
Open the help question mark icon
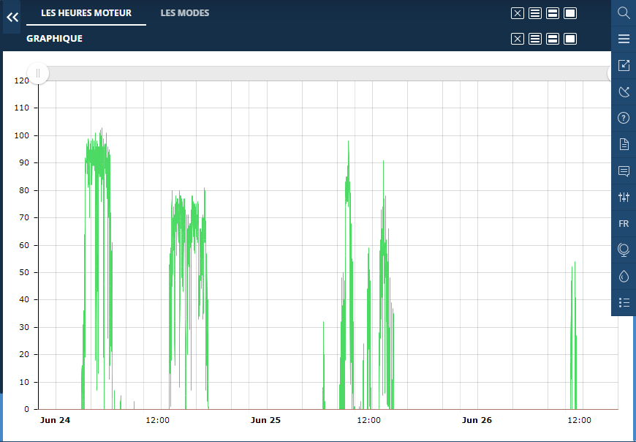624,118
